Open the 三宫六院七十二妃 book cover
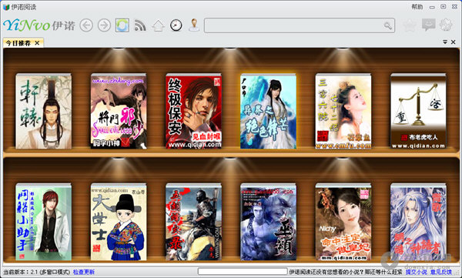Image resolution: width=462 pixels, height=278 pixels. 343,111
